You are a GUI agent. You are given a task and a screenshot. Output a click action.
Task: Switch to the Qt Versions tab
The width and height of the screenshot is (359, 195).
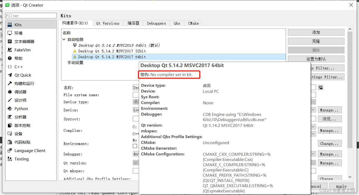(108, 23)
